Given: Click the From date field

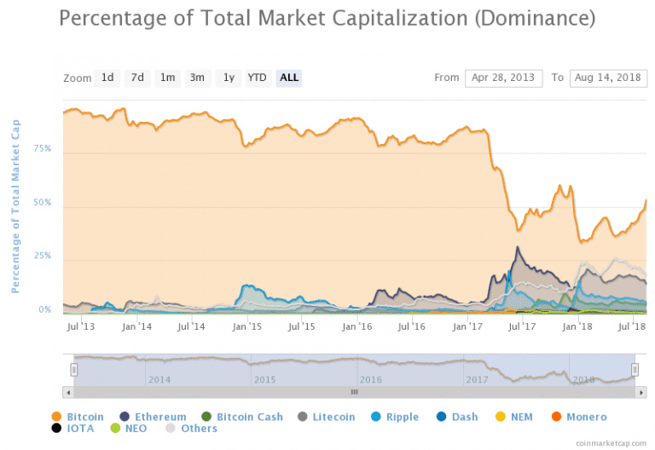Looking at the screenshot, I should [504, 78].
